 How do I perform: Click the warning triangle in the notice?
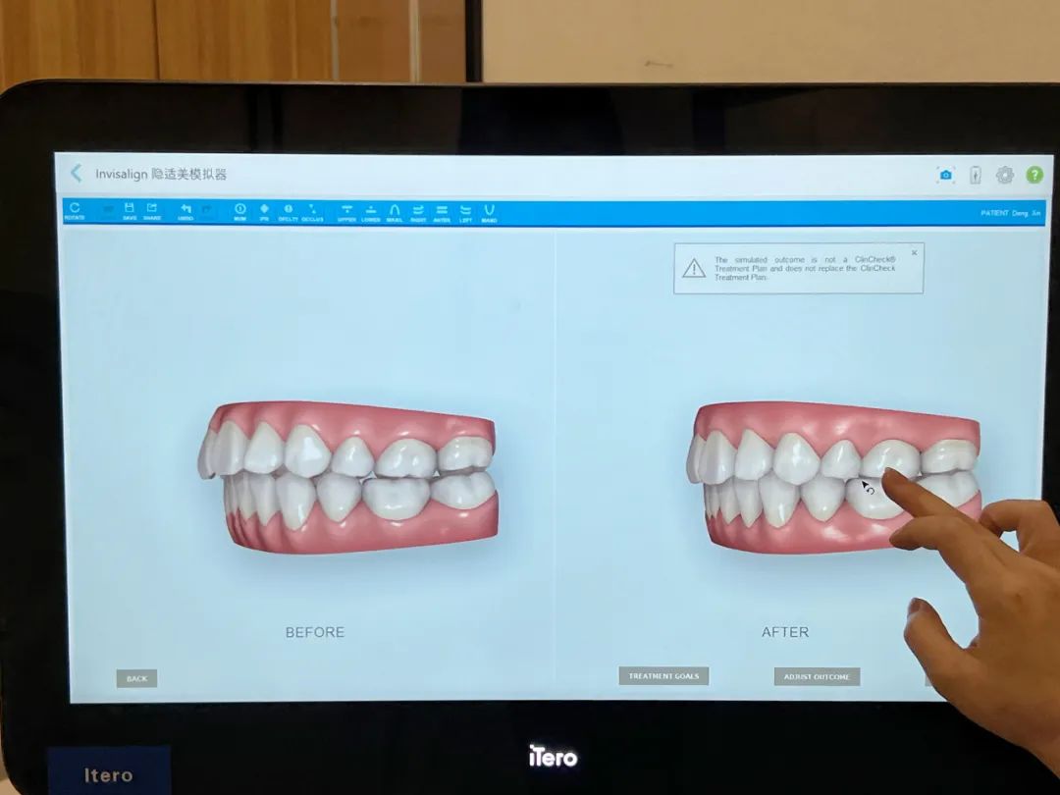pos(694,268)
